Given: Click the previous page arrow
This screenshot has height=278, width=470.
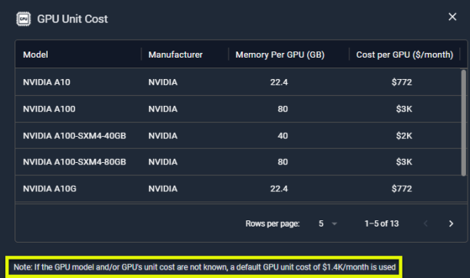Looking at the screenshot, I should pyautogui.click(x=425, y=223).
